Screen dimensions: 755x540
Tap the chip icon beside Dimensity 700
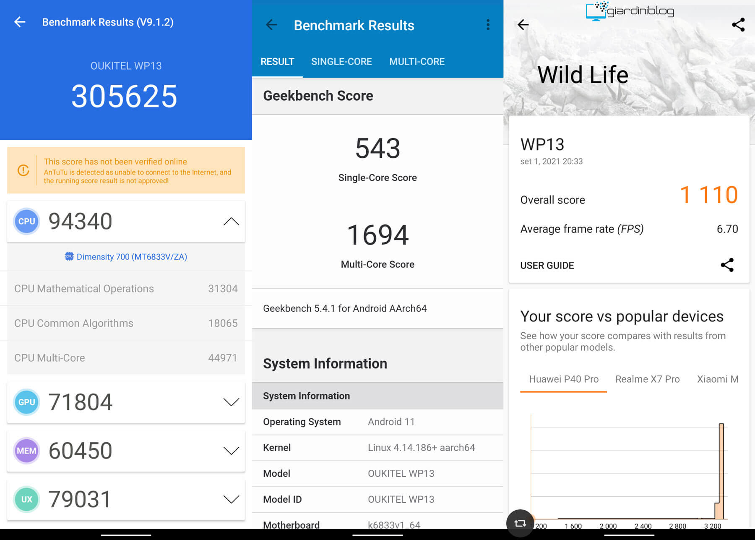(69, 256)
